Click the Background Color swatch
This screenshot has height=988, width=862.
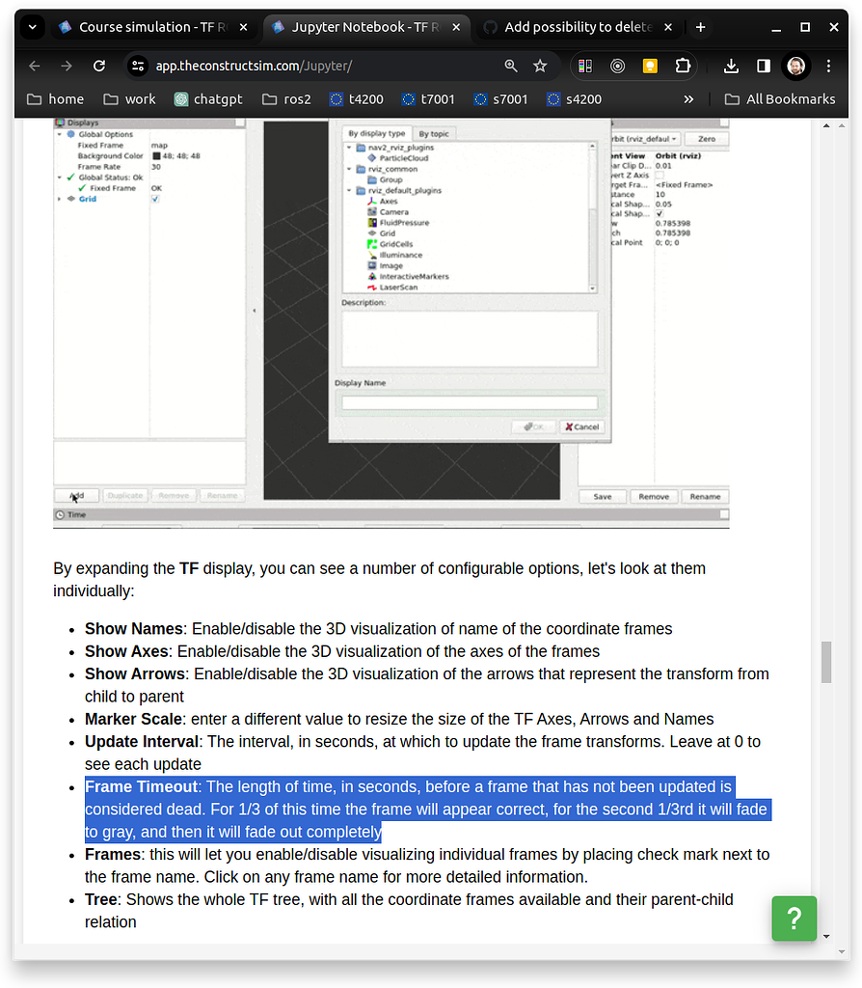point(156,156)
